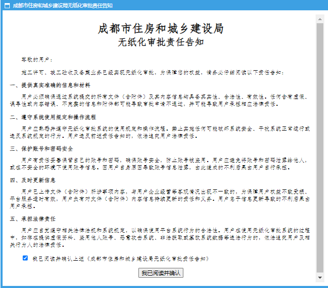Click the title bar text 成都市住房和城乡建设局无纸化审批责任告知
Screen dimensions: 328x288
pyautogui.click(x=63, y=6)
